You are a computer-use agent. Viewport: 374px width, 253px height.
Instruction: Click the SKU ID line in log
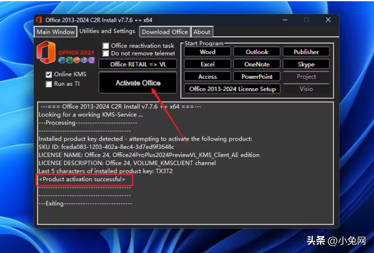coord(106,147)
